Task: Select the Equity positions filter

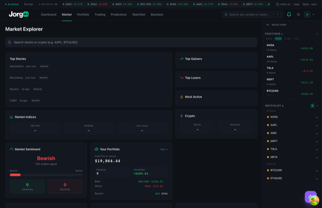Action: [x=269, y=39]
